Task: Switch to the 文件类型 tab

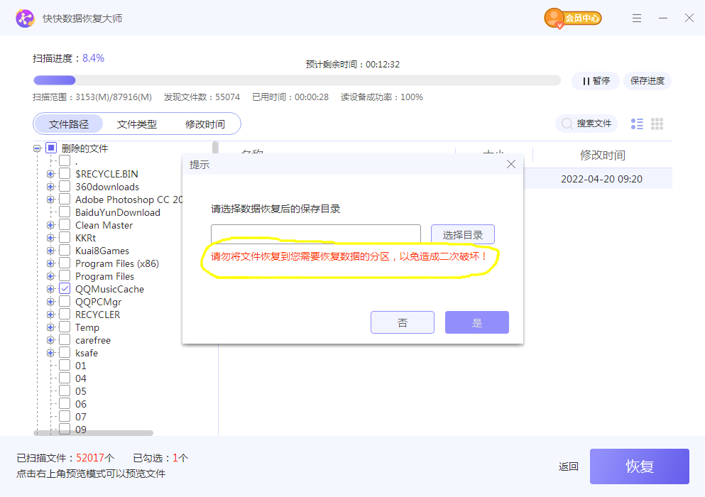Action: coord(137,124)
